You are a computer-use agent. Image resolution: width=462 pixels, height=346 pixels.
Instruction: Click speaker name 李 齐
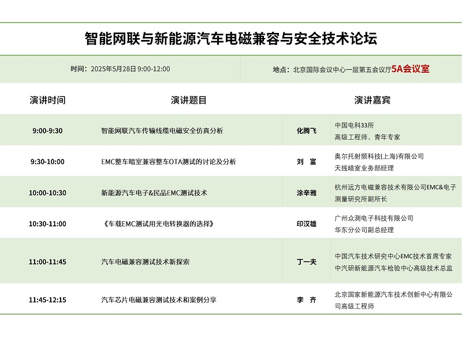click(x=307, y=300)
